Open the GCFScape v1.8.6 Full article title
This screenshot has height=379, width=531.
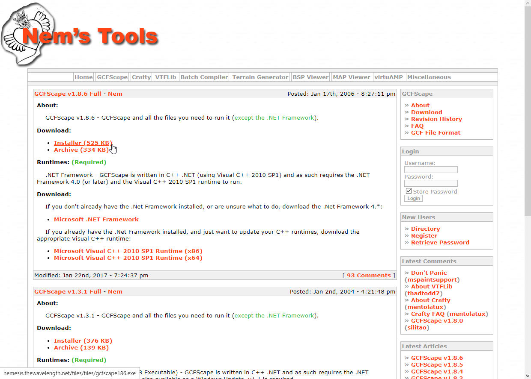(x=68, y=94)
